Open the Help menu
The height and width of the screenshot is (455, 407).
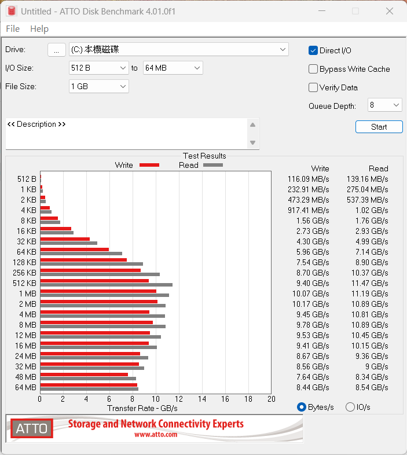39,29
